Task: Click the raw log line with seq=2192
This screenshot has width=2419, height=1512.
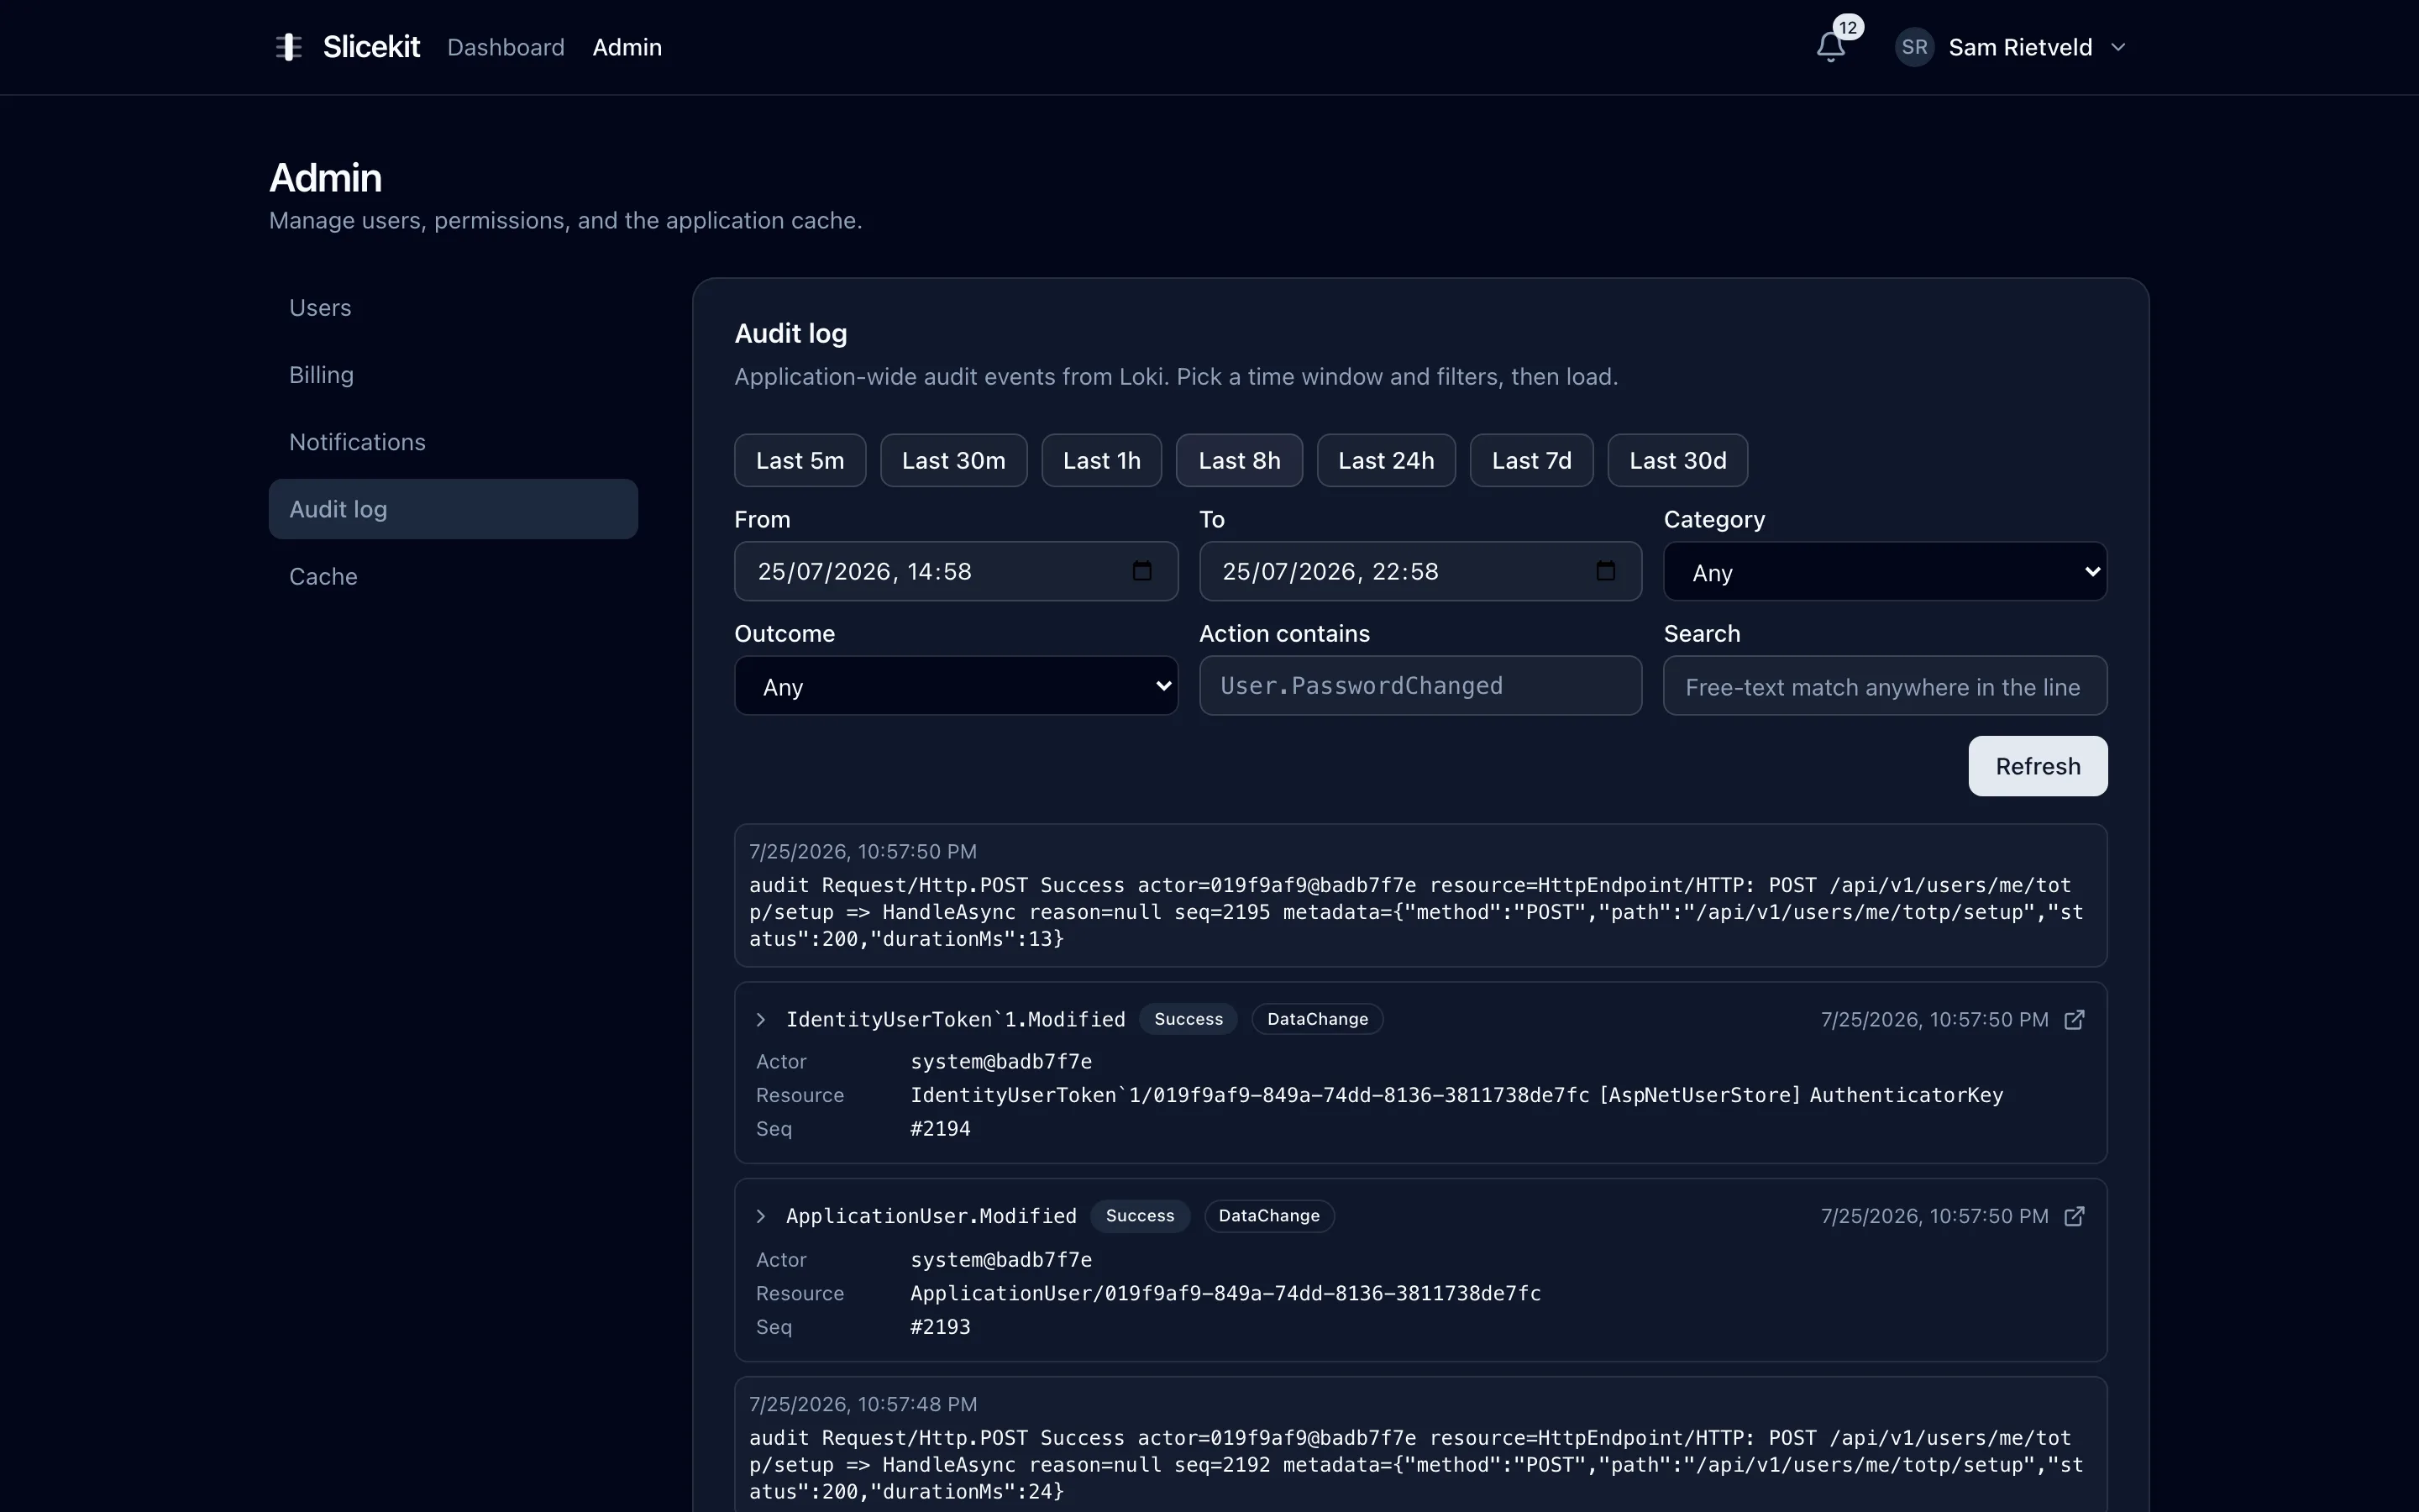Action: coord(1416,1465)
